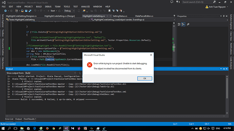Viewport: 234px width, 131px height.
Task: Expand the Tester.HighlightCodeSetting class dropdown
Action: (48, 20)
